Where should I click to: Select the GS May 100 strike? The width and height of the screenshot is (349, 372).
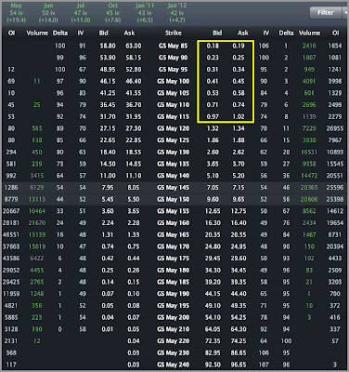(x=174, y=81)
